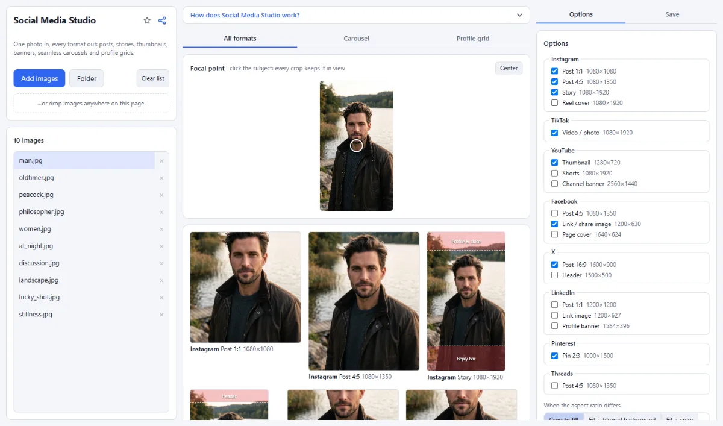Uncheck Facebook Link / share image

(554, 224)
